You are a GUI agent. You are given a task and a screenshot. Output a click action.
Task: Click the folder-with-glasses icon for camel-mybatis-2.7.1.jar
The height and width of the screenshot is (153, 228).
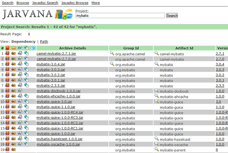(14, 53)
